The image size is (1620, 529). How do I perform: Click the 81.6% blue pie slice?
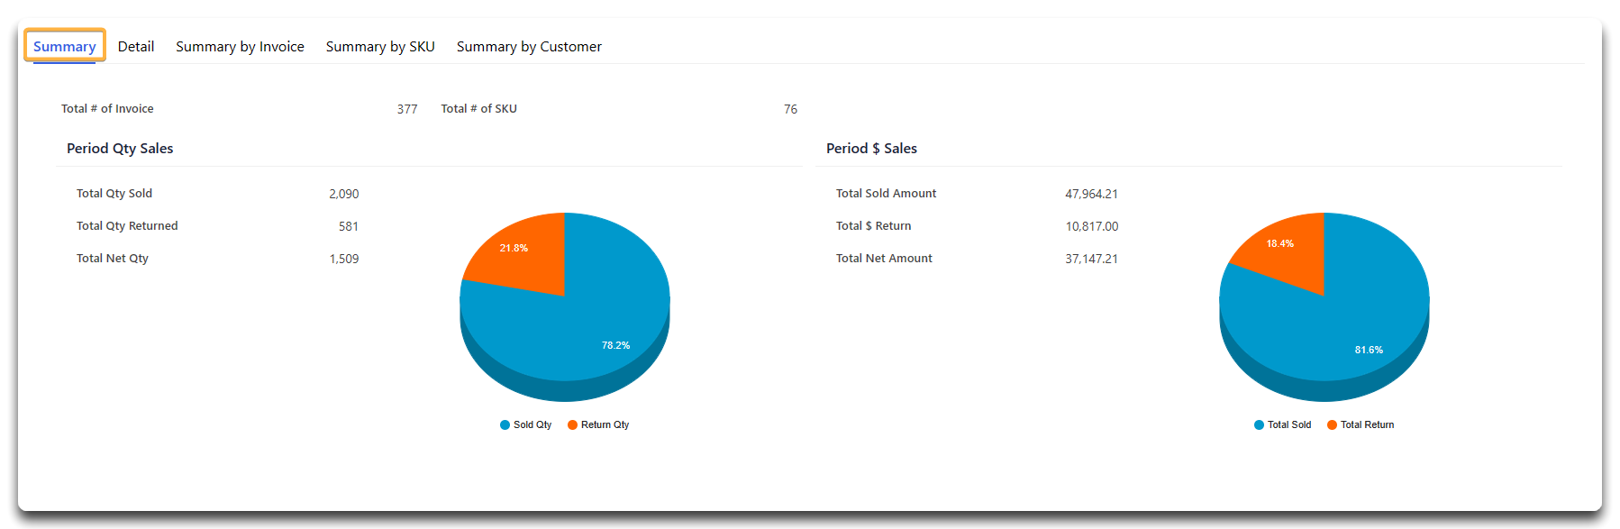tap(1342, 333)
